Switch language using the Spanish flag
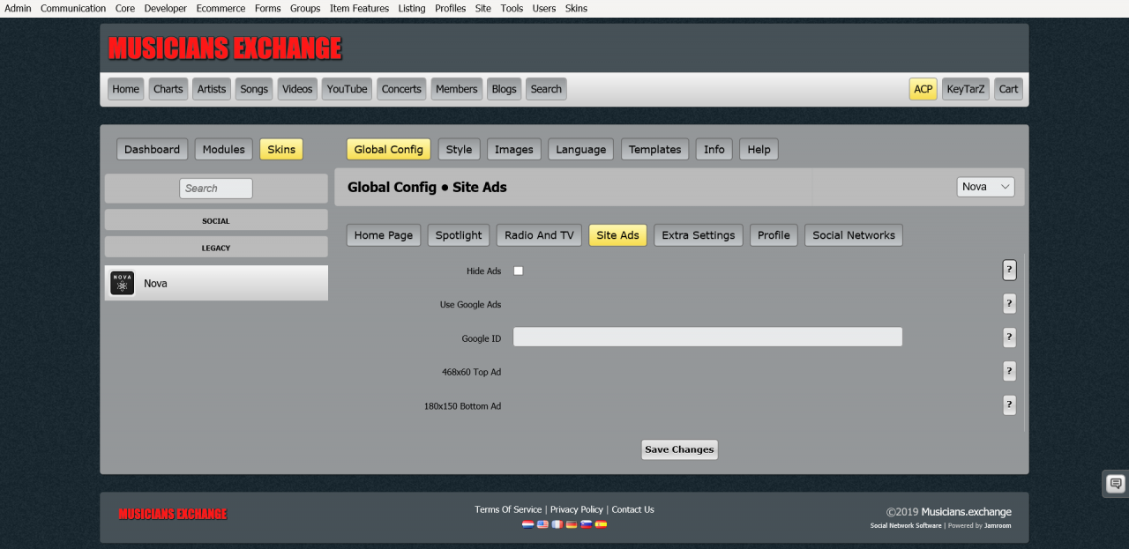 click(x=601, y=524)
